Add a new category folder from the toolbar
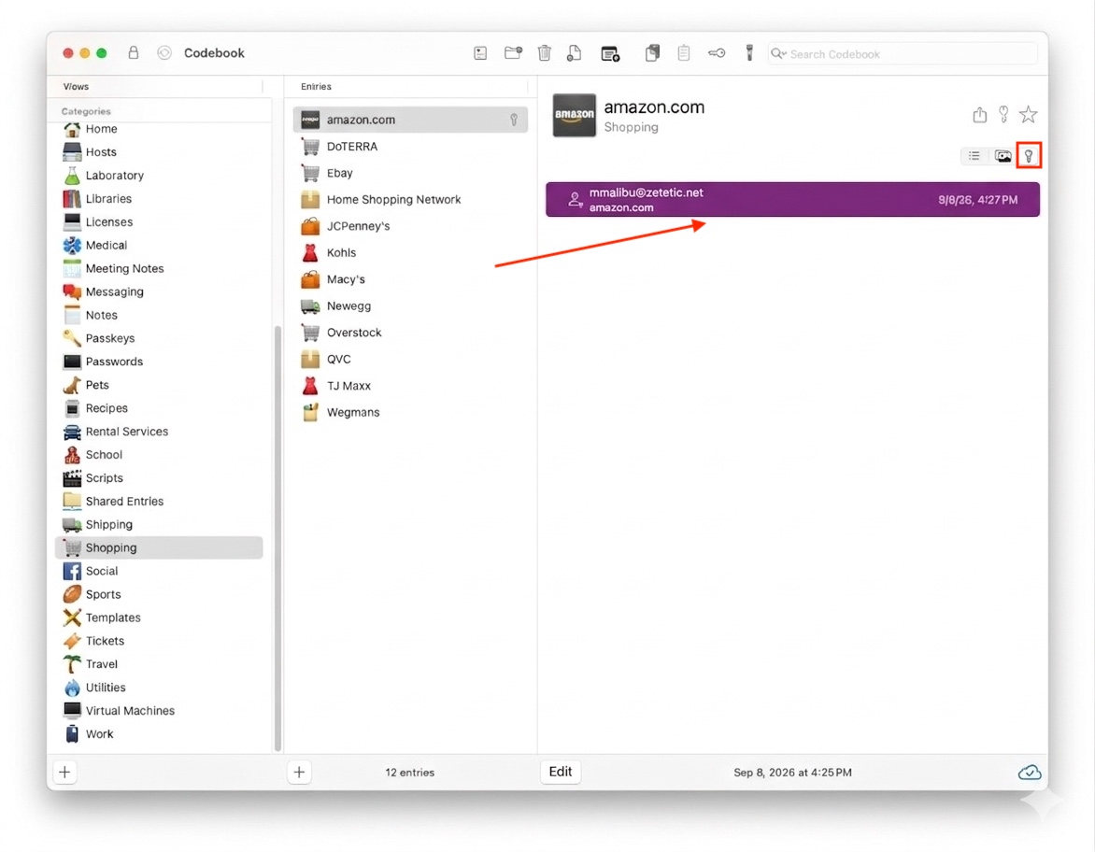The image size is (1095, 852). pos(513,53)
